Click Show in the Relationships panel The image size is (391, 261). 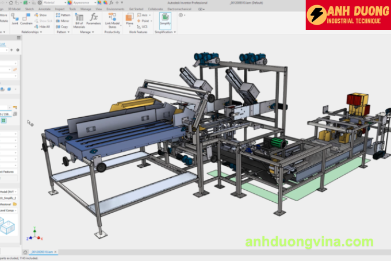(x=41, y=15)
